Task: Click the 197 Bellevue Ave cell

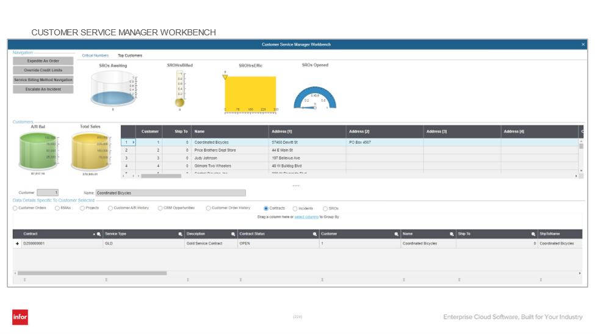Action: click(307, 158)
